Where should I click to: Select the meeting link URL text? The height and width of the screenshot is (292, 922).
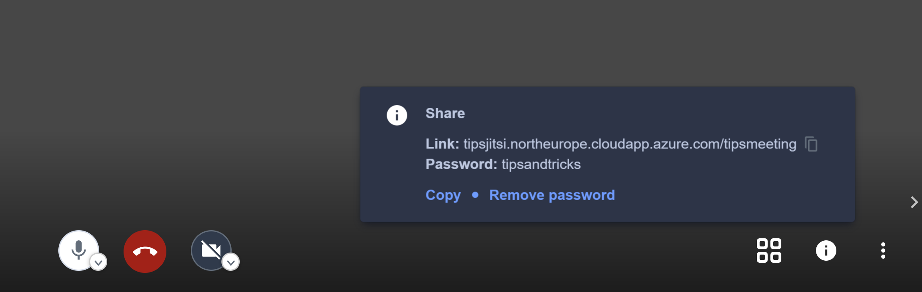[x=630, y=144]
